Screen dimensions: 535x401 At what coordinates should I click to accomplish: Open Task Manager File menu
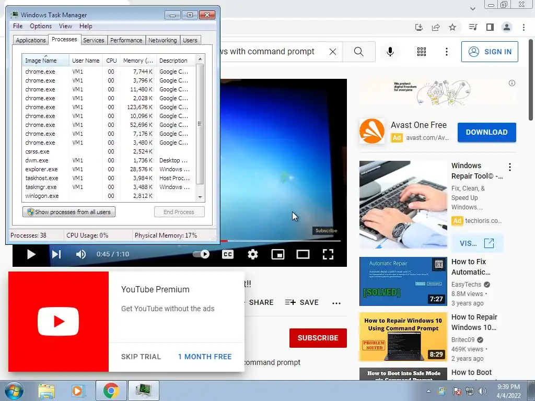[x=18, y=26]
